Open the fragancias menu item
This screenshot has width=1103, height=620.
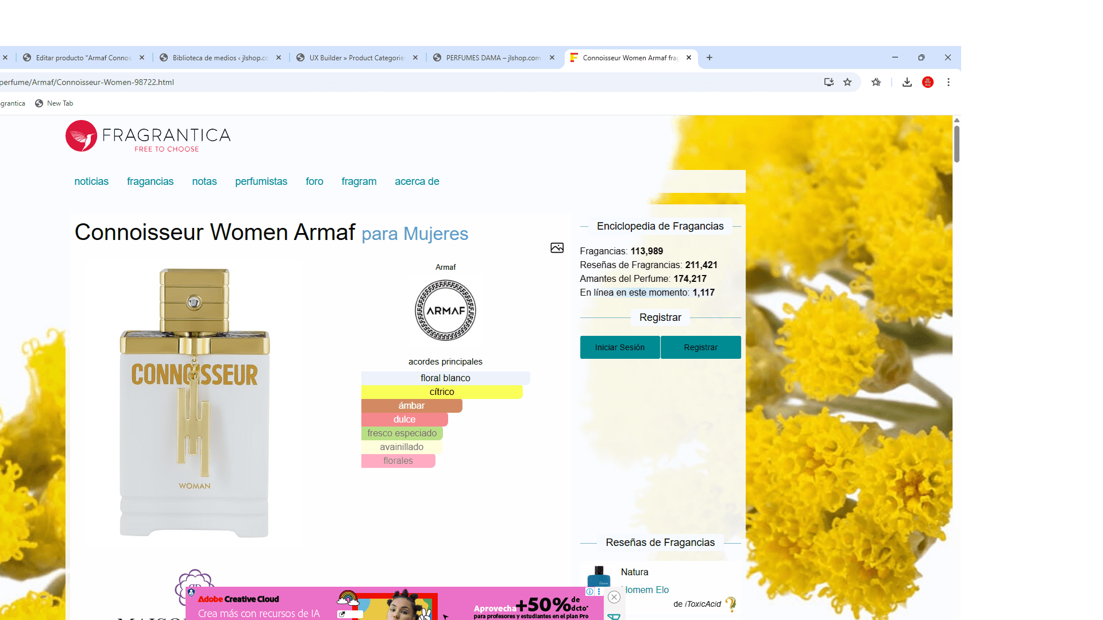(x=150, y=181)
